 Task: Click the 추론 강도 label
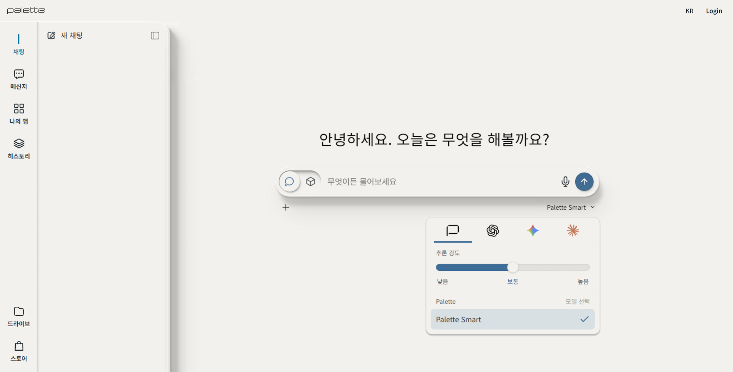point(448,253)
